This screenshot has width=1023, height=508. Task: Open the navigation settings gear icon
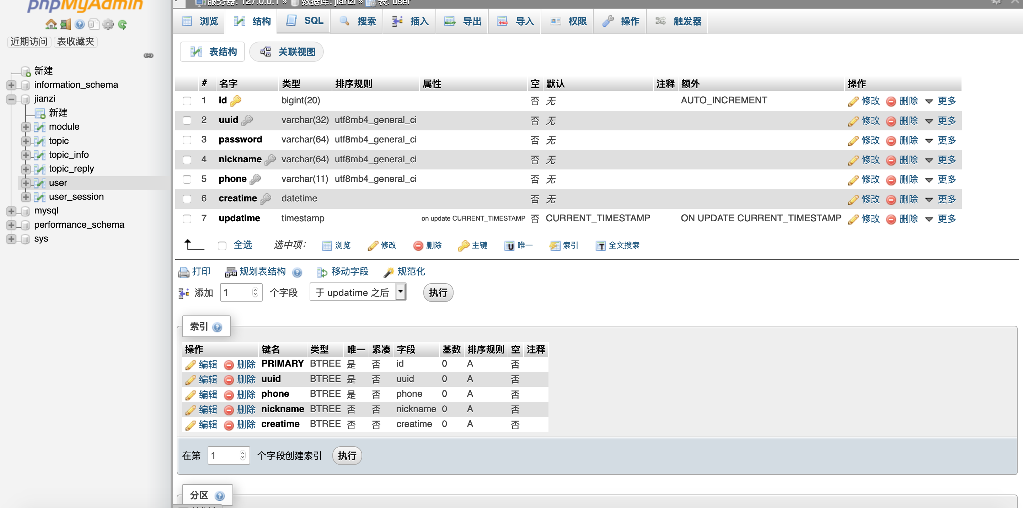click(108, 25)
